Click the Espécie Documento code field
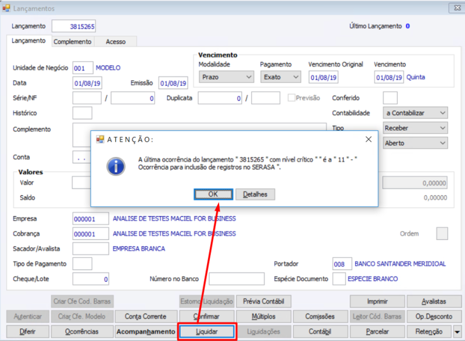The width and height of the screenshot is (465, 341). (x=339, y=279)
